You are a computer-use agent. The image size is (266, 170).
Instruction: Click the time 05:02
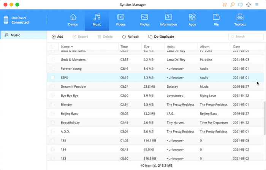(x=124, y=114)
